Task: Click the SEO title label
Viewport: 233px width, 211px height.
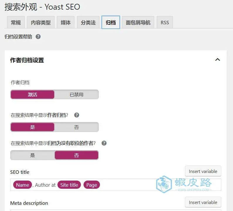Action: point(20,172)
